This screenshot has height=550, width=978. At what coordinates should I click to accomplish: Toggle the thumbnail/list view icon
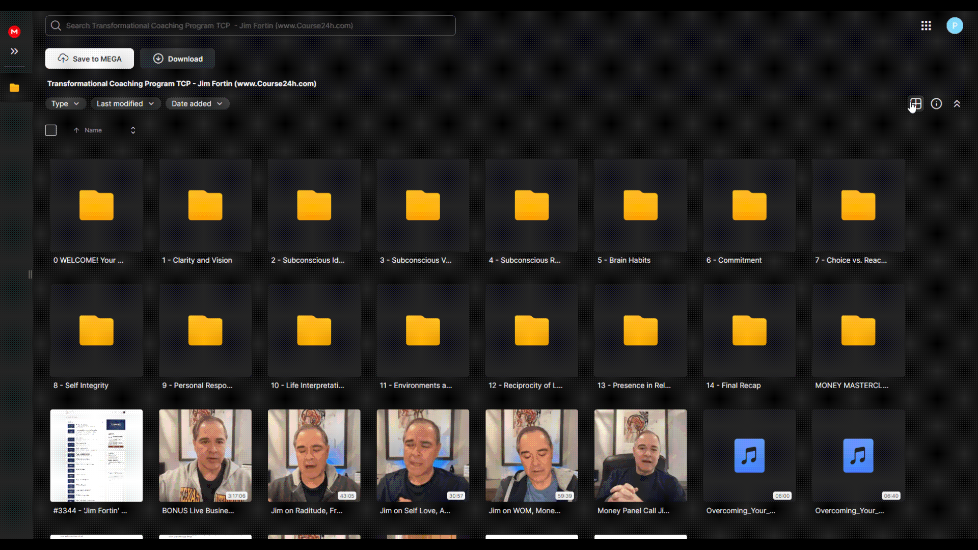click(x=916, y=104)
